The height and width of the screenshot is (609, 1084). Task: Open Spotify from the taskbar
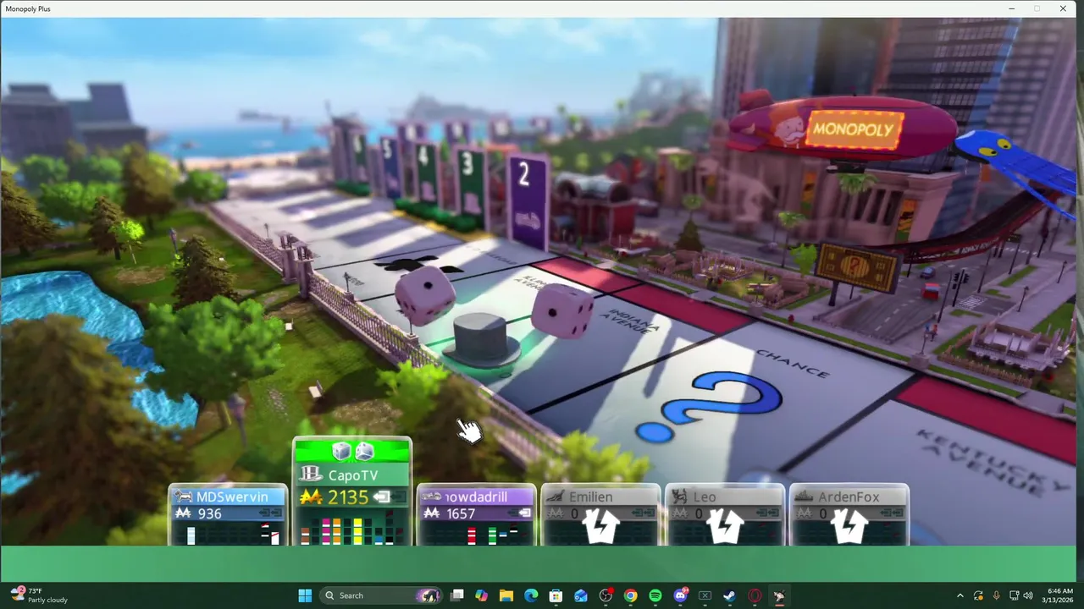click(655, 595)
